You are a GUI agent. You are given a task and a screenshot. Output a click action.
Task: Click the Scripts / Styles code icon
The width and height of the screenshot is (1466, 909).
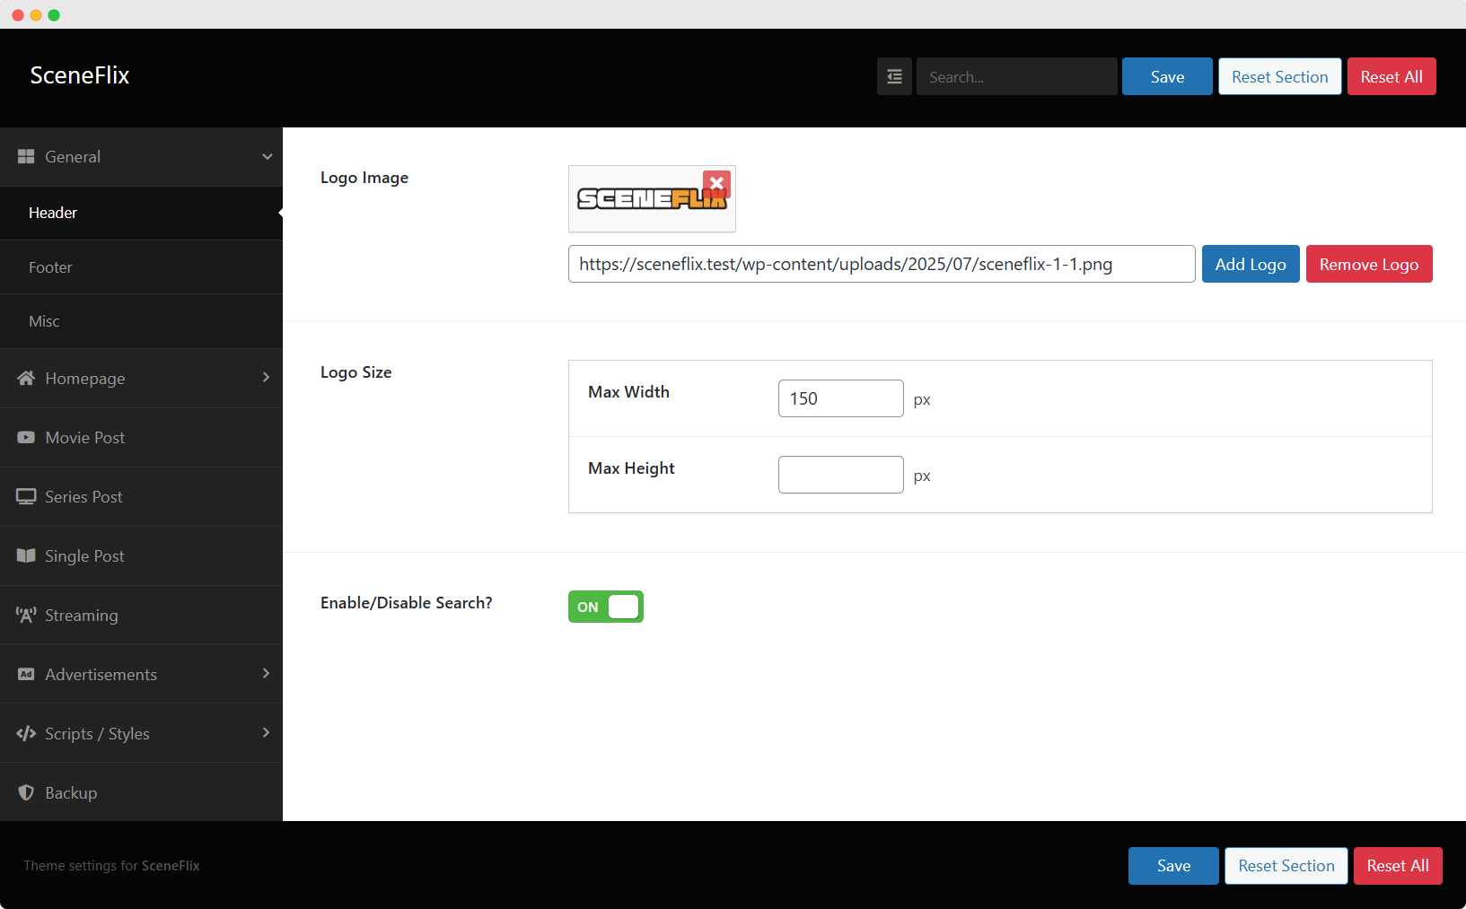point(26,733)
